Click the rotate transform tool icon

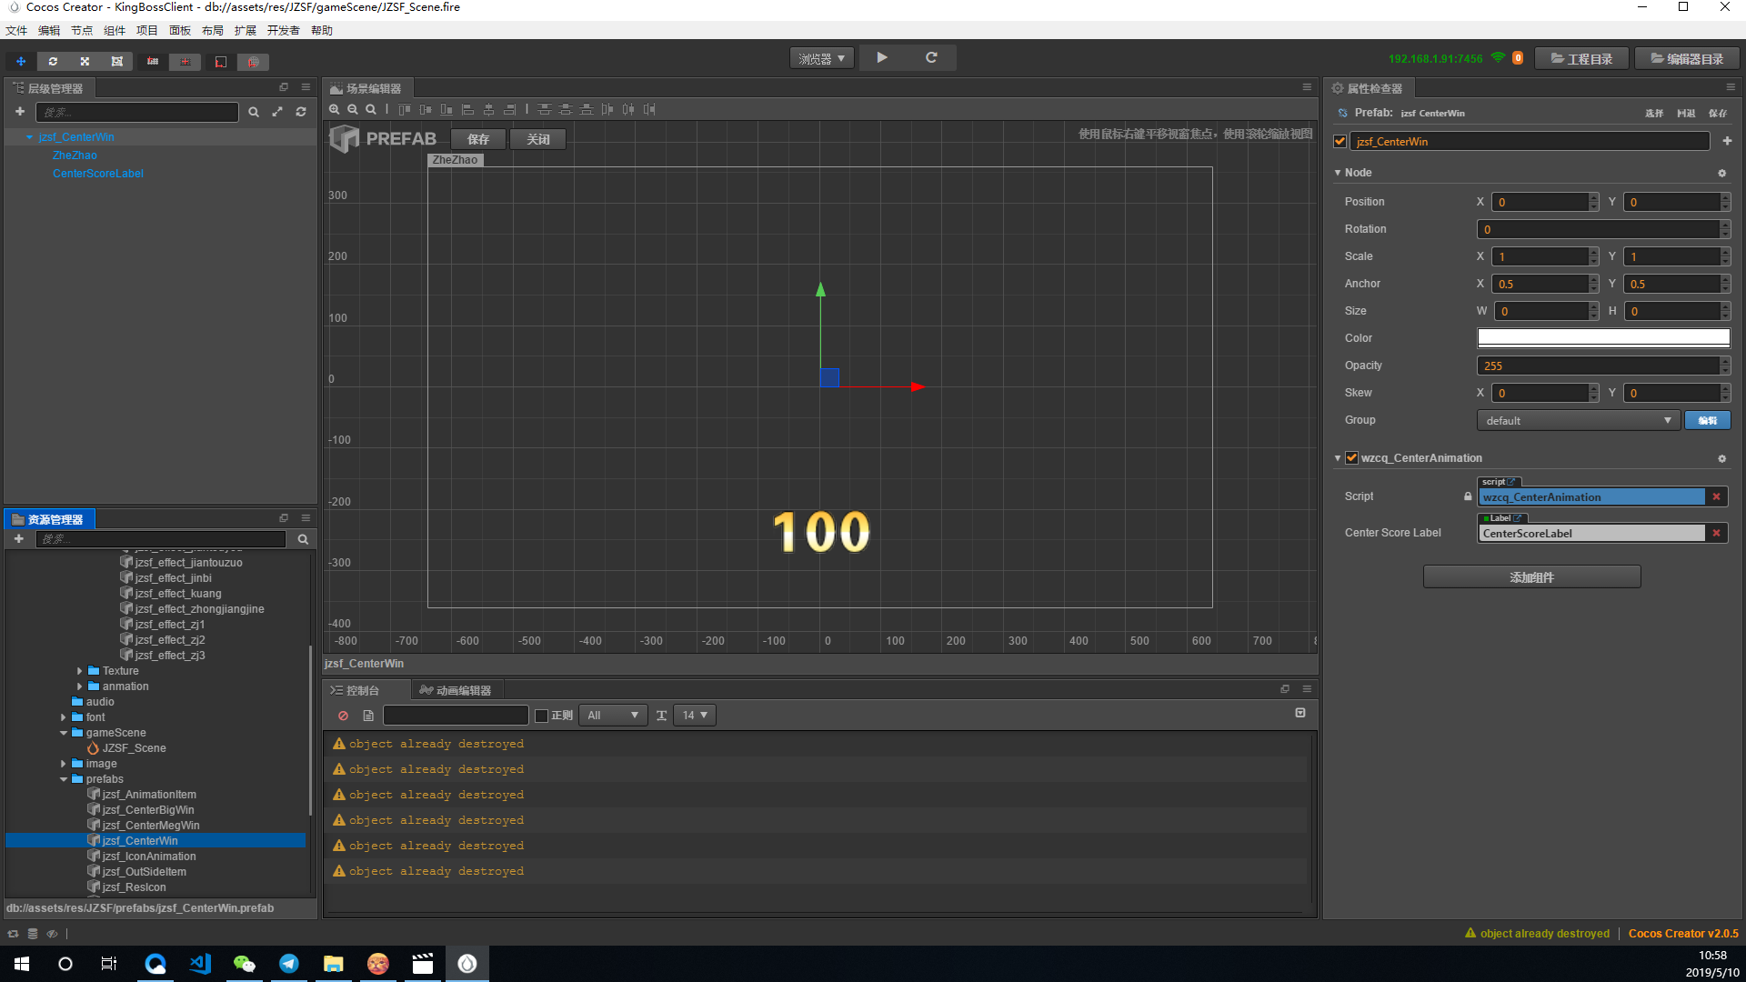click(53, 62)
